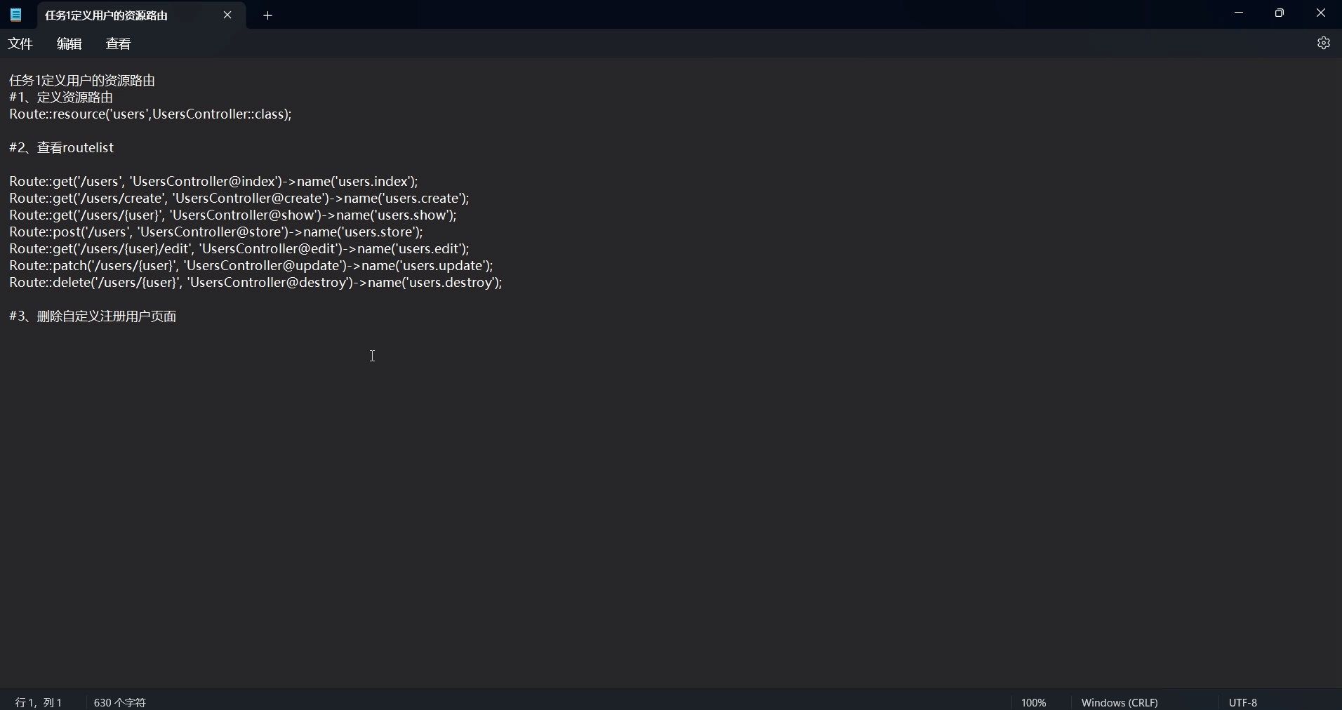Viewport: 1342px width, 710px height.
Task: Click the UTF-8 encoding indicator
Action: pyautogui.click(x=1243, y=702)
